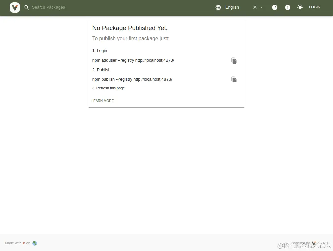Click the LEARN MORE link
Image resolution: width=333 pixels, height=251 pixels.
pos(103,101)
